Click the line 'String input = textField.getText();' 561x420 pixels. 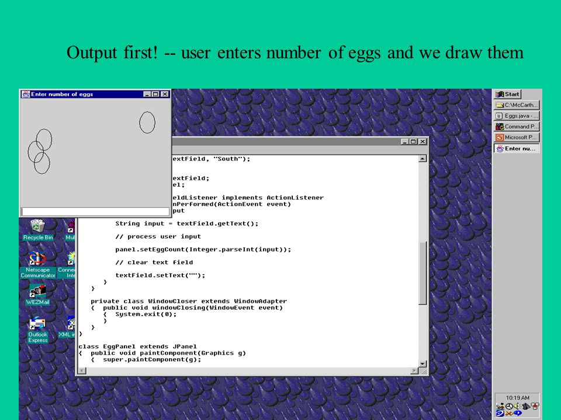point(186,223)
